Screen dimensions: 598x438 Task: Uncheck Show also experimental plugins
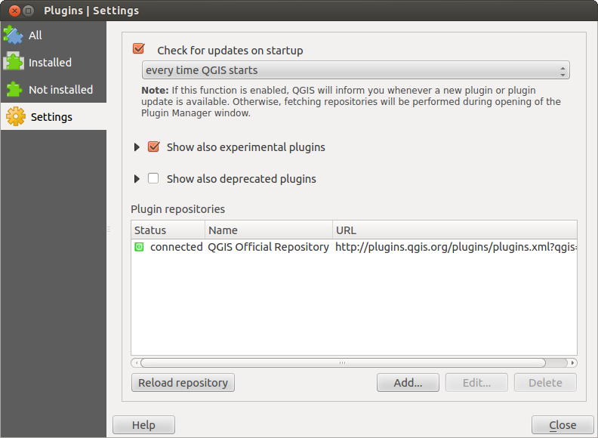[153, 147]
